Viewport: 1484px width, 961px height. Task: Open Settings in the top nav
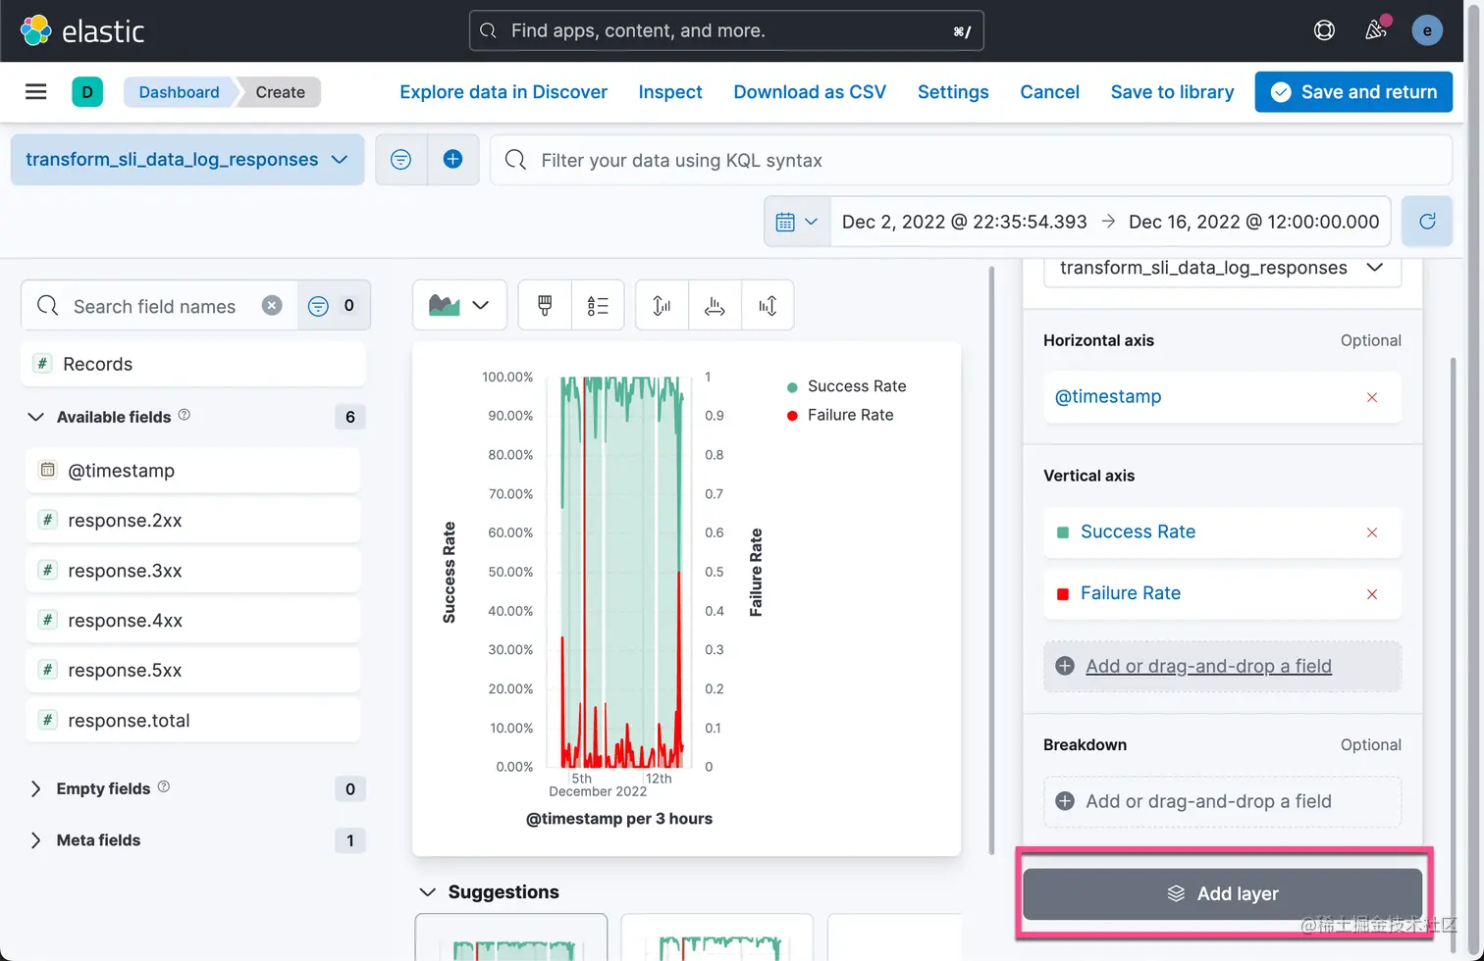coord(953,92)
